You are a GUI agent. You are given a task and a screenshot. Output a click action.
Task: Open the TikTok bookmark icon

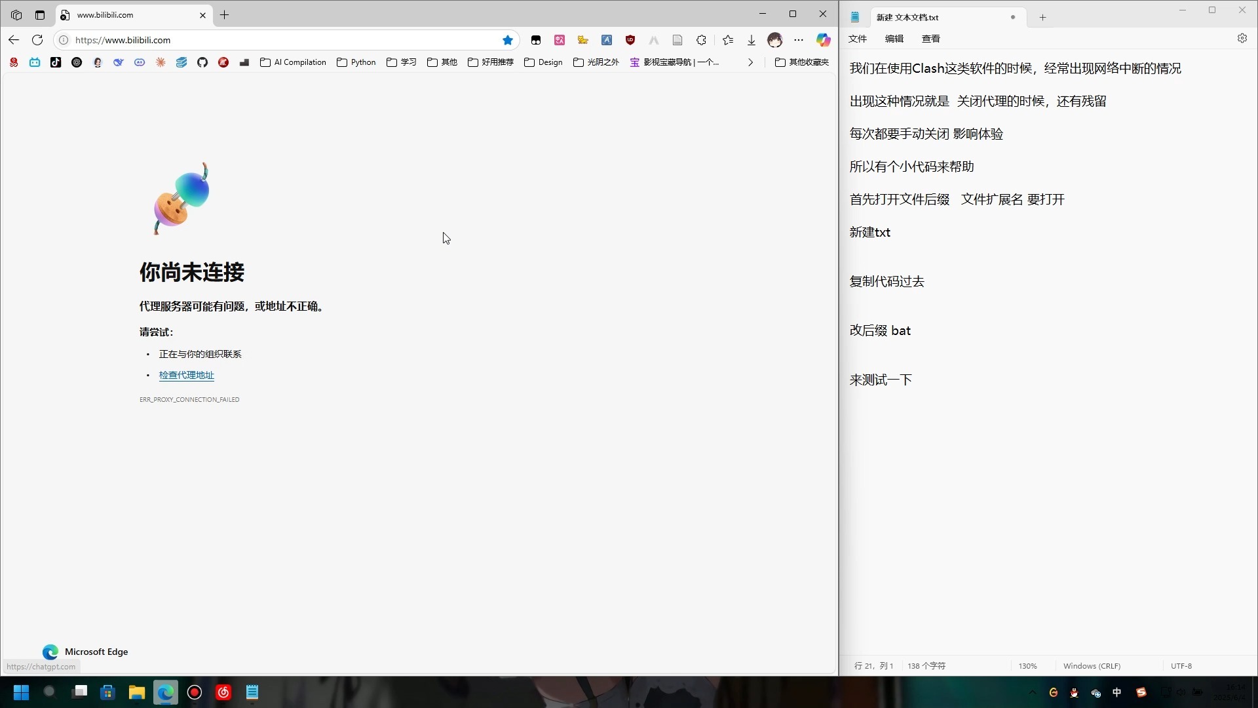56,62
